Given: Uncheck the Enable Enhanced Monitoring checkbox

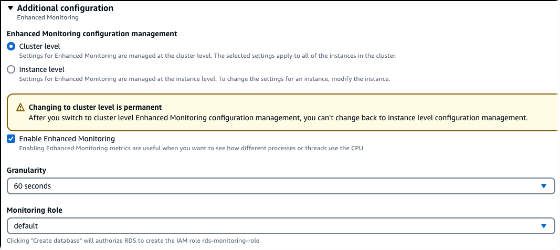Looking at the screenshot, I should click(11, 139).
